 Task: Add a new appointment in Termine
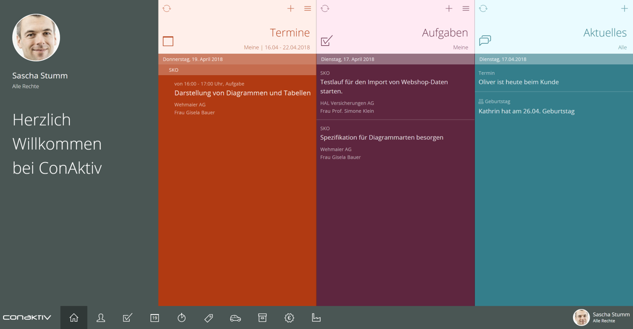click(x=291, y=8)
